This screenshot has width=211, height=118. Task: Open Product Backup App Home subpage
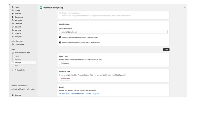pyautogui.click(x=17, y=56)
